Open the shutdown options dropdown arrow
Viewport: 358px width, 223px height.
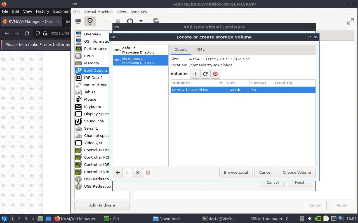[x=141, y=21]
